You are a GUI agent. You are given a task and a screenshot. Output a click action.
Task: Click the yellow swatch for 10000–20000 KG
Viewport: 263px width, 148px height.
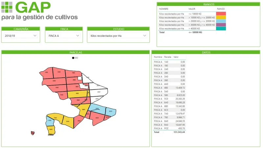point(221,17)
